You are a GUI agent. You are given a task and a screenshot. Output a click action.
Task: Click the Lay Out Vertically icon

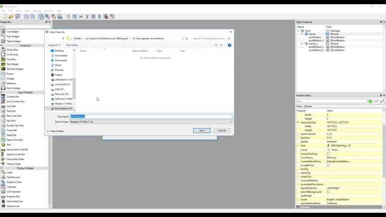[75, 16]
